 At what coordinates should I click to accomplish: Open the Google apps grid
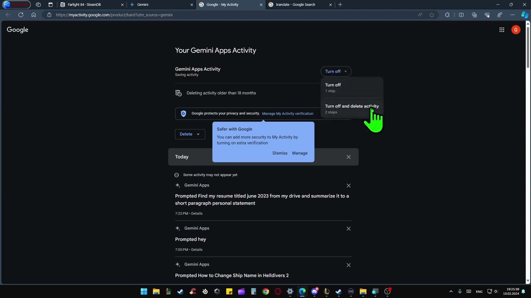click(502, 30)
